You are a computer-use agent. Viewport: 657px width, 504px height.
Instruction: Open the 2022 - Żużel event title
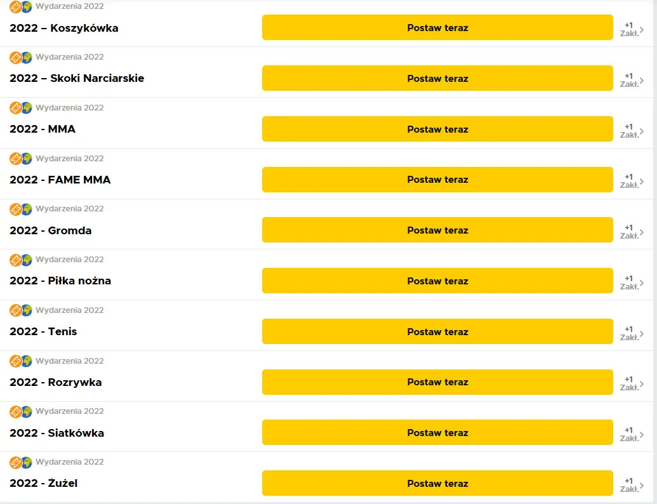pos(44,483)
